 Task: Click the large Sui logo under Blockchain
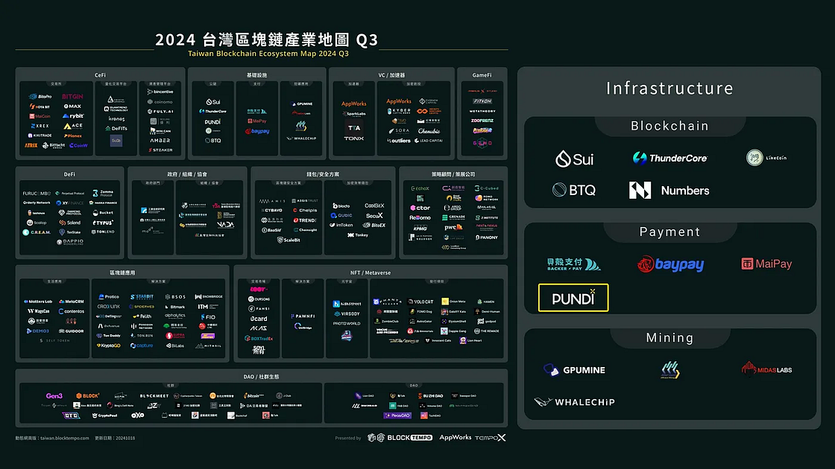click(x=574, y=159)
